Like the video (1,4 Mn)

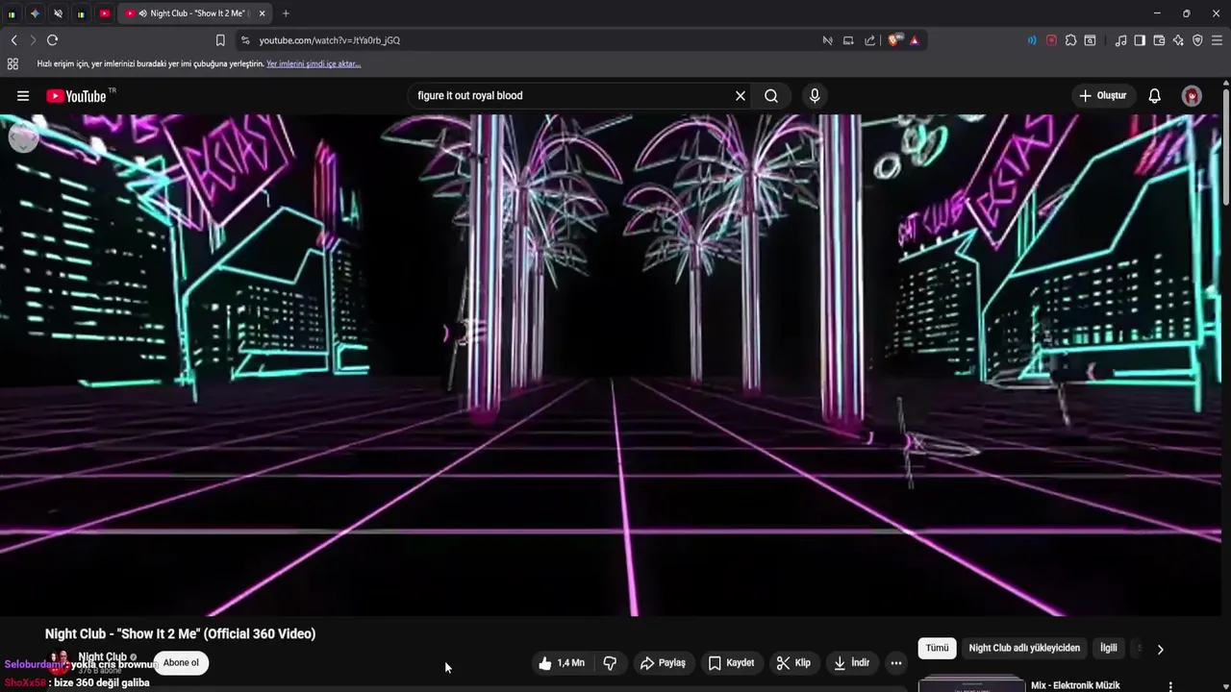tap(562, 663)
